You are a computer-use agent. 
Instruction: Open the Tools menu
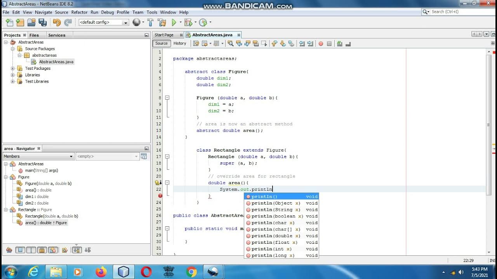click(152, 12)
